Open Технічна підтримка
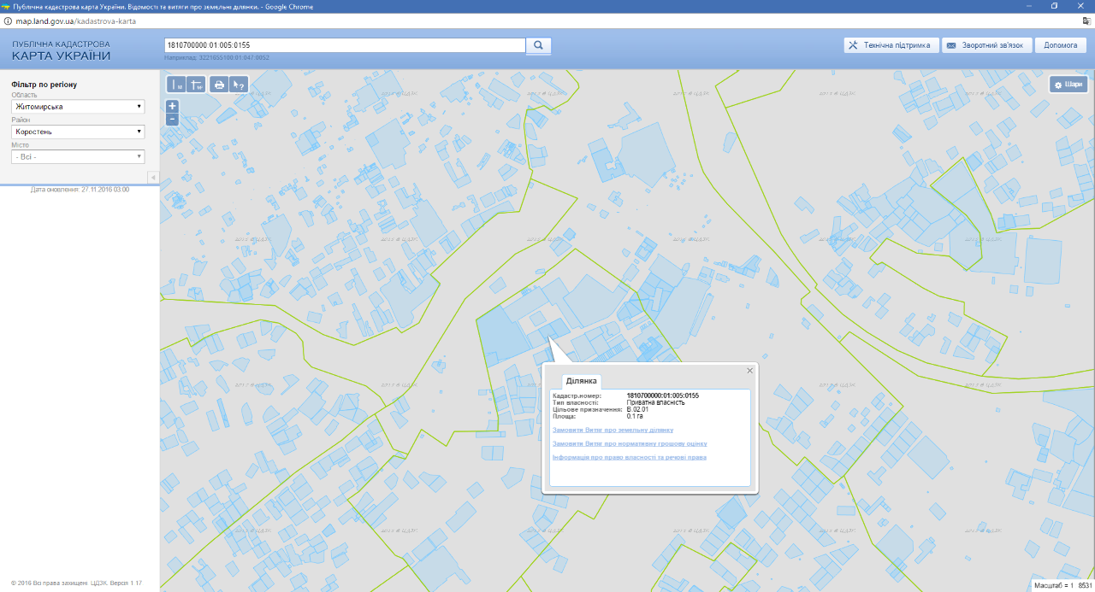 point(891,45)
